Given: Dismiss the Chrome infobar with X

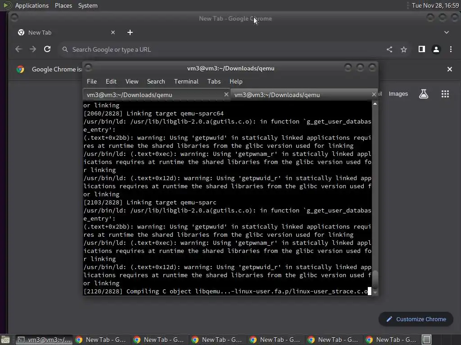Looking at the screenshot, I should 450,69.
